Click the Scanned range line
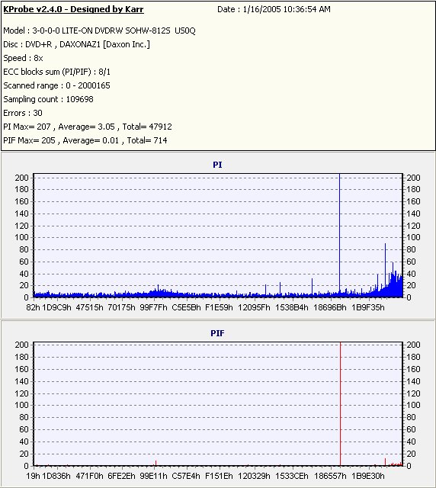Image resolution: width=436 pixels, height=488 pixels. (x=56, y=85)
